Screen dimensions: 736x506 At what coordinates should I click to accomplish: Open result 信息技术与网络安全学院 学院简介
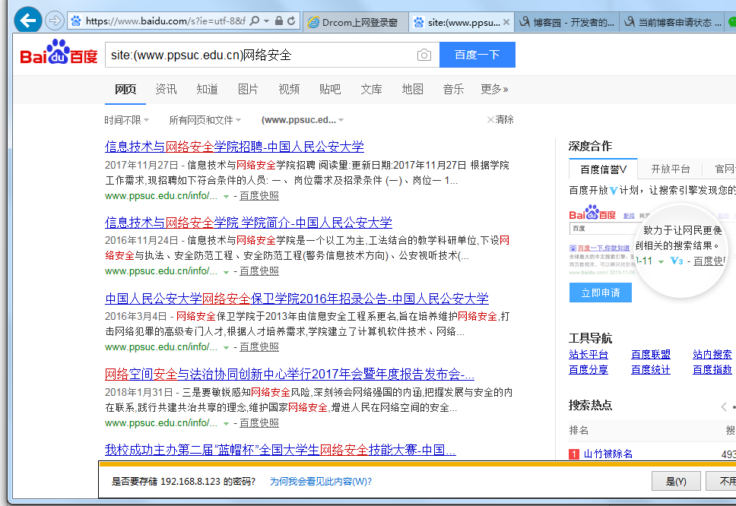pos(249,223)
